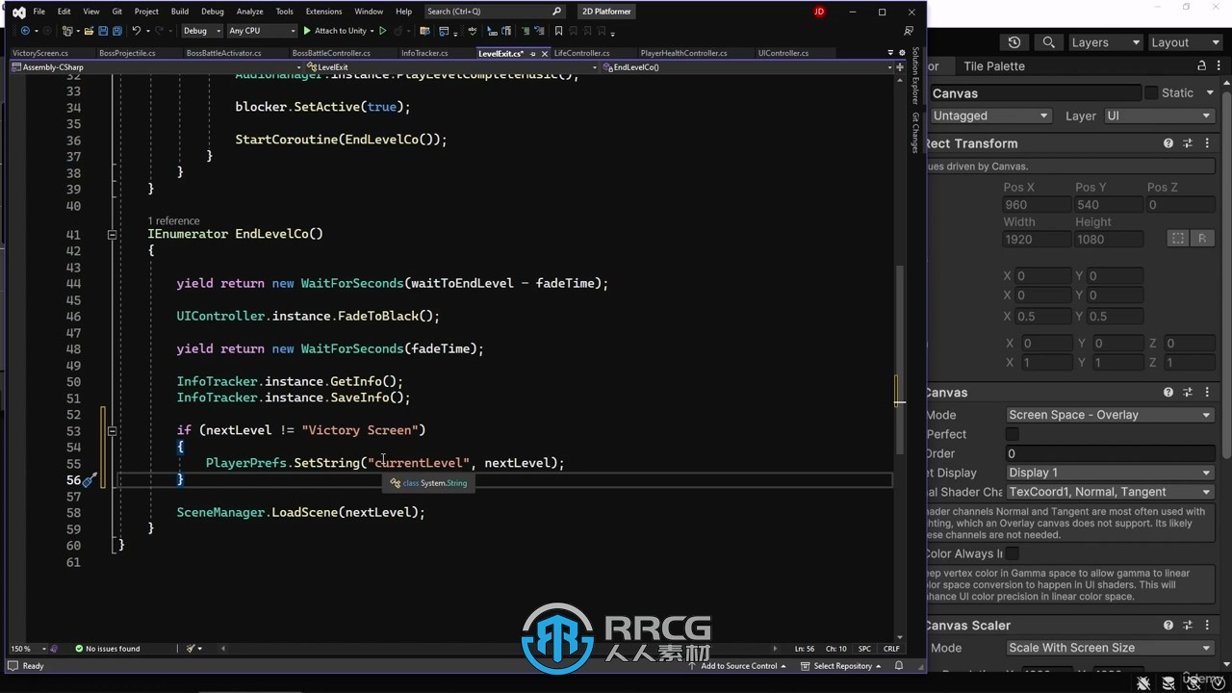Viewport: 1232px width, 693px height.
Task: Open Inspector panel three-dot menu
Action: (1219, 66)
